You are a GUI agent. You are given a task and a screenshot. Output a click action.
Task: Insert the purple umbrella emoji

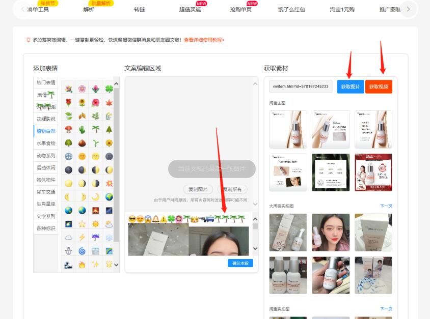(x=95, y=238)
